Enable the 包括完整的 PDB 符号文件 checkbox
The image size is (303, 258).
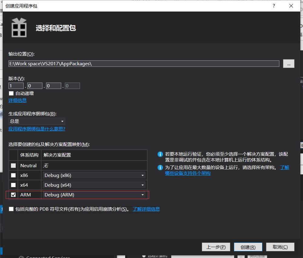pyautogui.click(x=11, y=209)
